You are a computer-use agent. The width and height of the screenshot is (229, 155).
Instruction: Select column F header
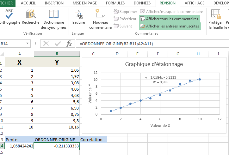(158, 54)
